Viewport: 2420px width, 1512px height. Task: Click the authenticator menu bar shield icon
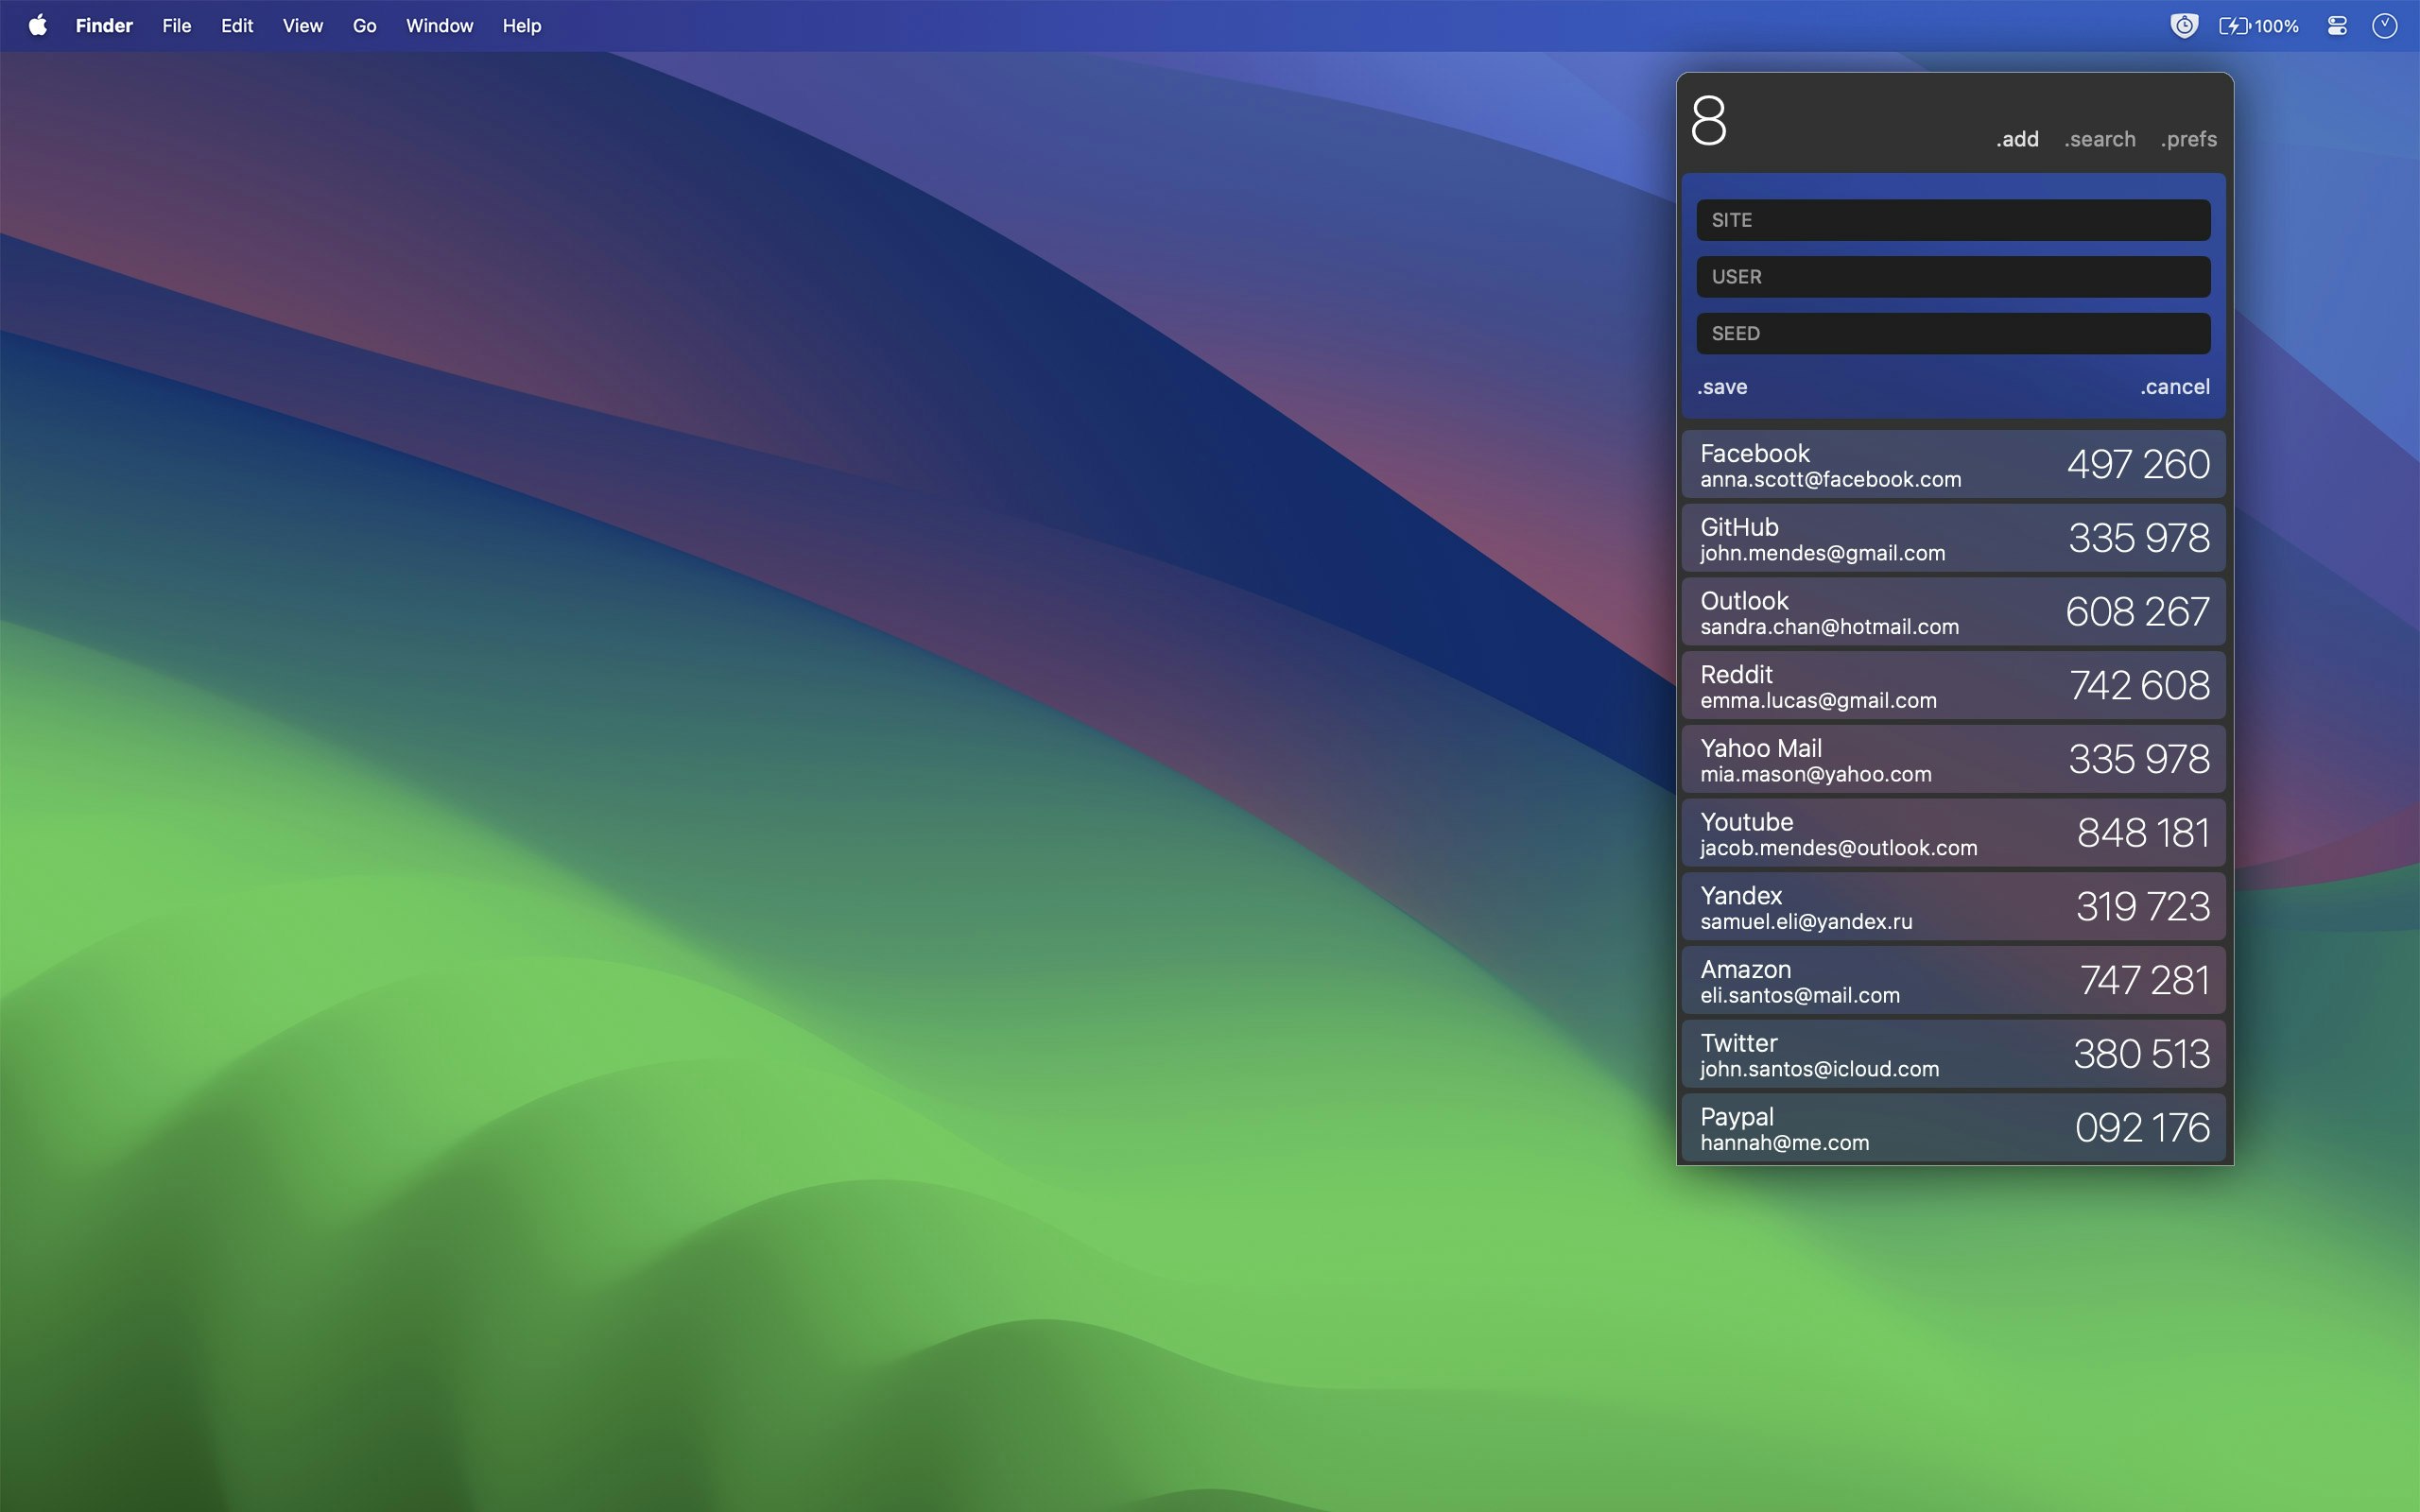2184,26
